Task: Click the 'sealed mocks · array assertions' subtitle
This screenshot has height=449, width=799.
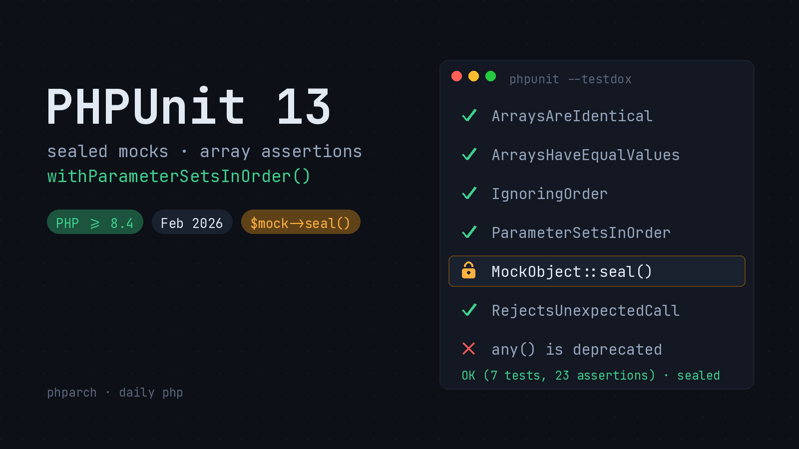Action: point(205,152)
